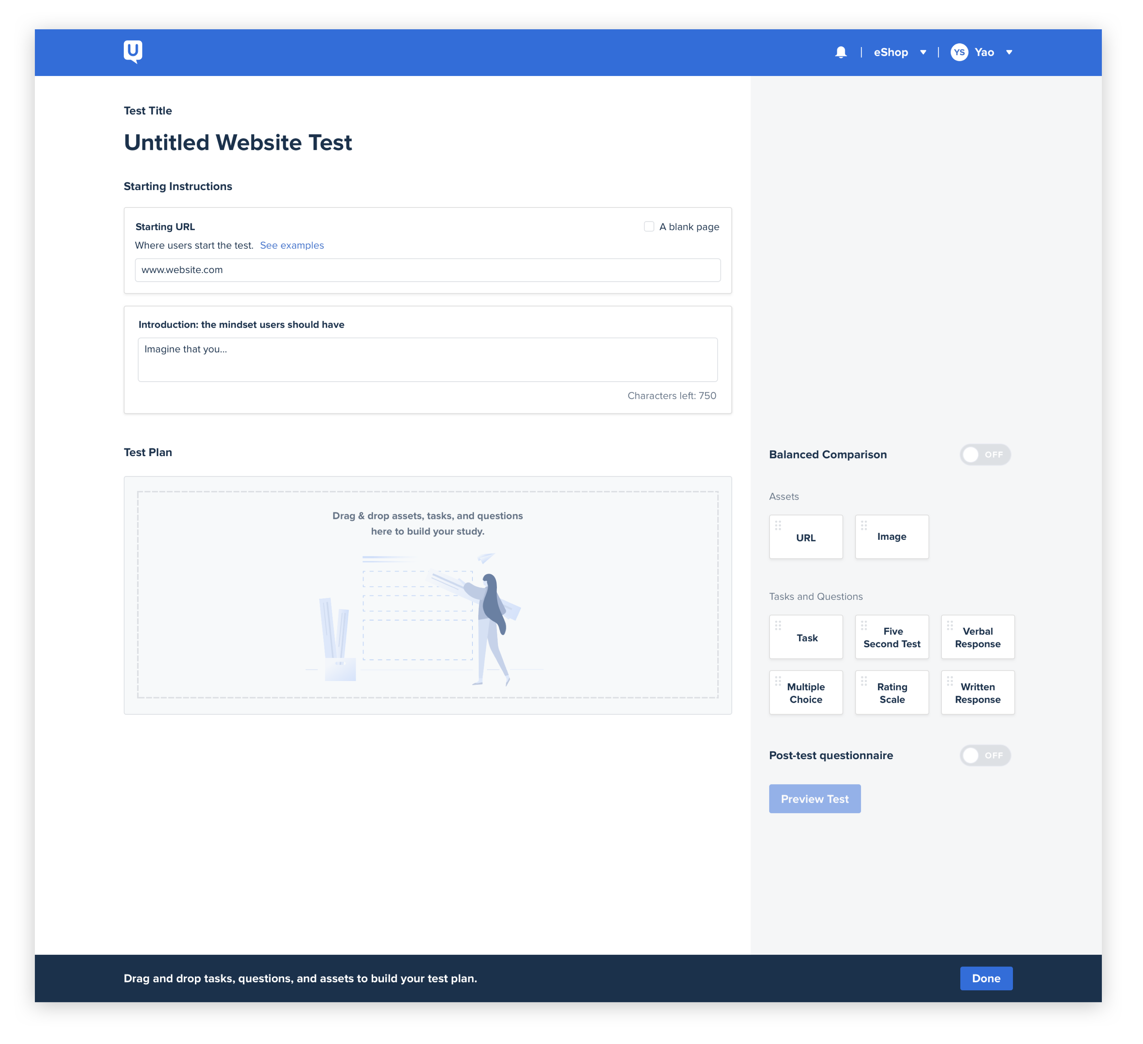The height and width of the screenshot is (1044, 1143).
Task: Click drag handle on Written Response card
Action: click(950, 681)
